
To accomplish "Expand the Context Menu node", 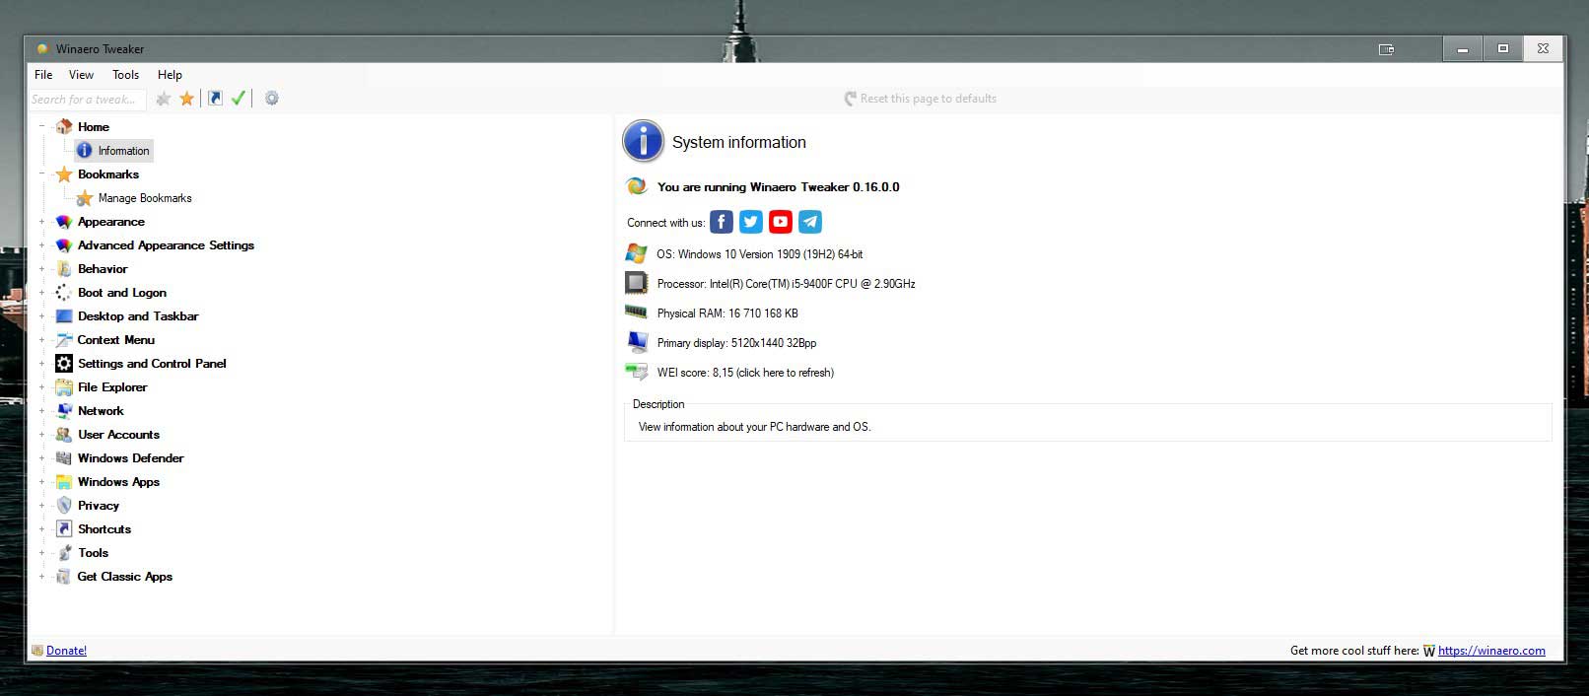I will (41, 340).
